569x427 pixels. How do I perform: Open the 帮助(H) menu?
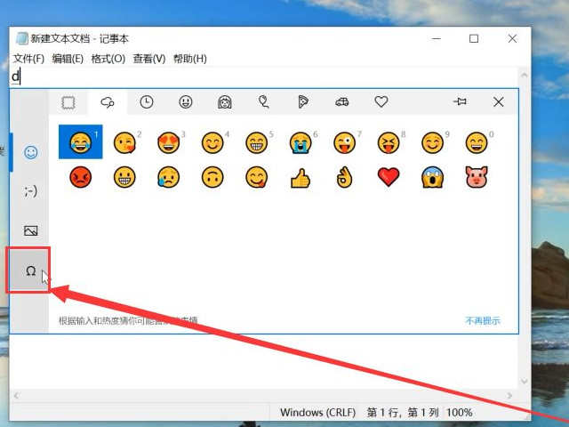(x=189, y=59)
